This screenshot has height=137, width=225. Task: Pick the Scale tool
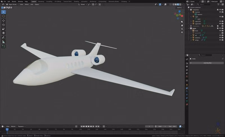(3, 29)
